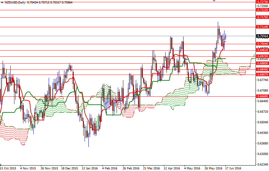Click the red 0.68800 price level label

tap(262, 63)
